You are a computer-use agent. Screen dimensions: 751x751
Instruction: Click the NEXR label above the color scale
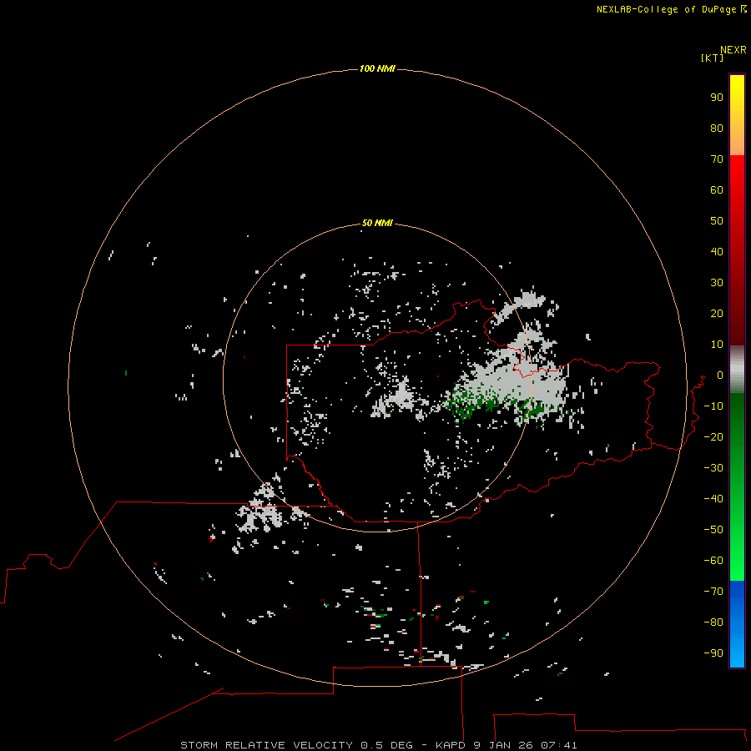click(733, 50)
